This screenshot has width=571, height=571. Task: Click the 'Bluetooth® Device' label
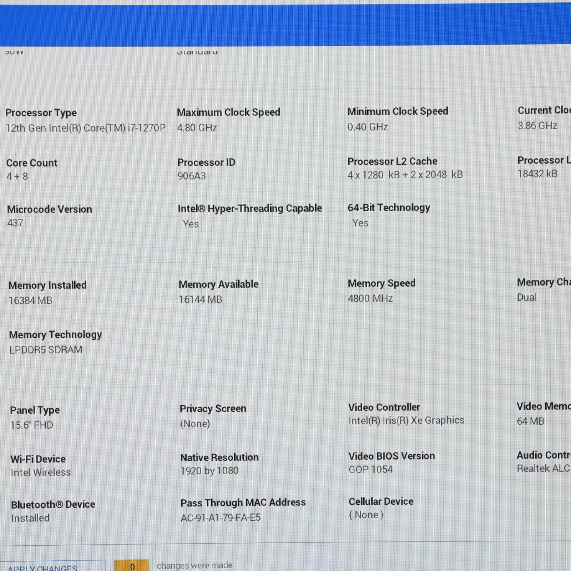coord(53,505)
